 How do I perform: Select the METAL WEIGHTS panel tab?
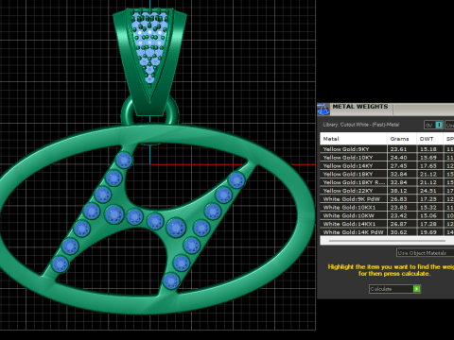tap(360, 107)
